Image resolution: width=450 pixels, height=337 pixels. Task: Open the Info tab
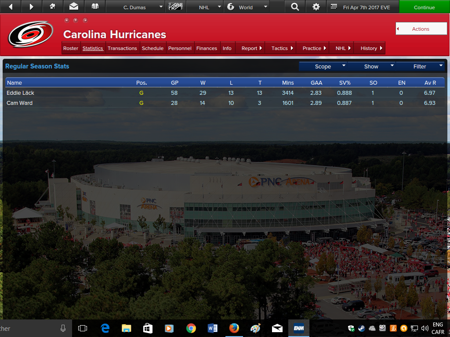coord(227,48)
